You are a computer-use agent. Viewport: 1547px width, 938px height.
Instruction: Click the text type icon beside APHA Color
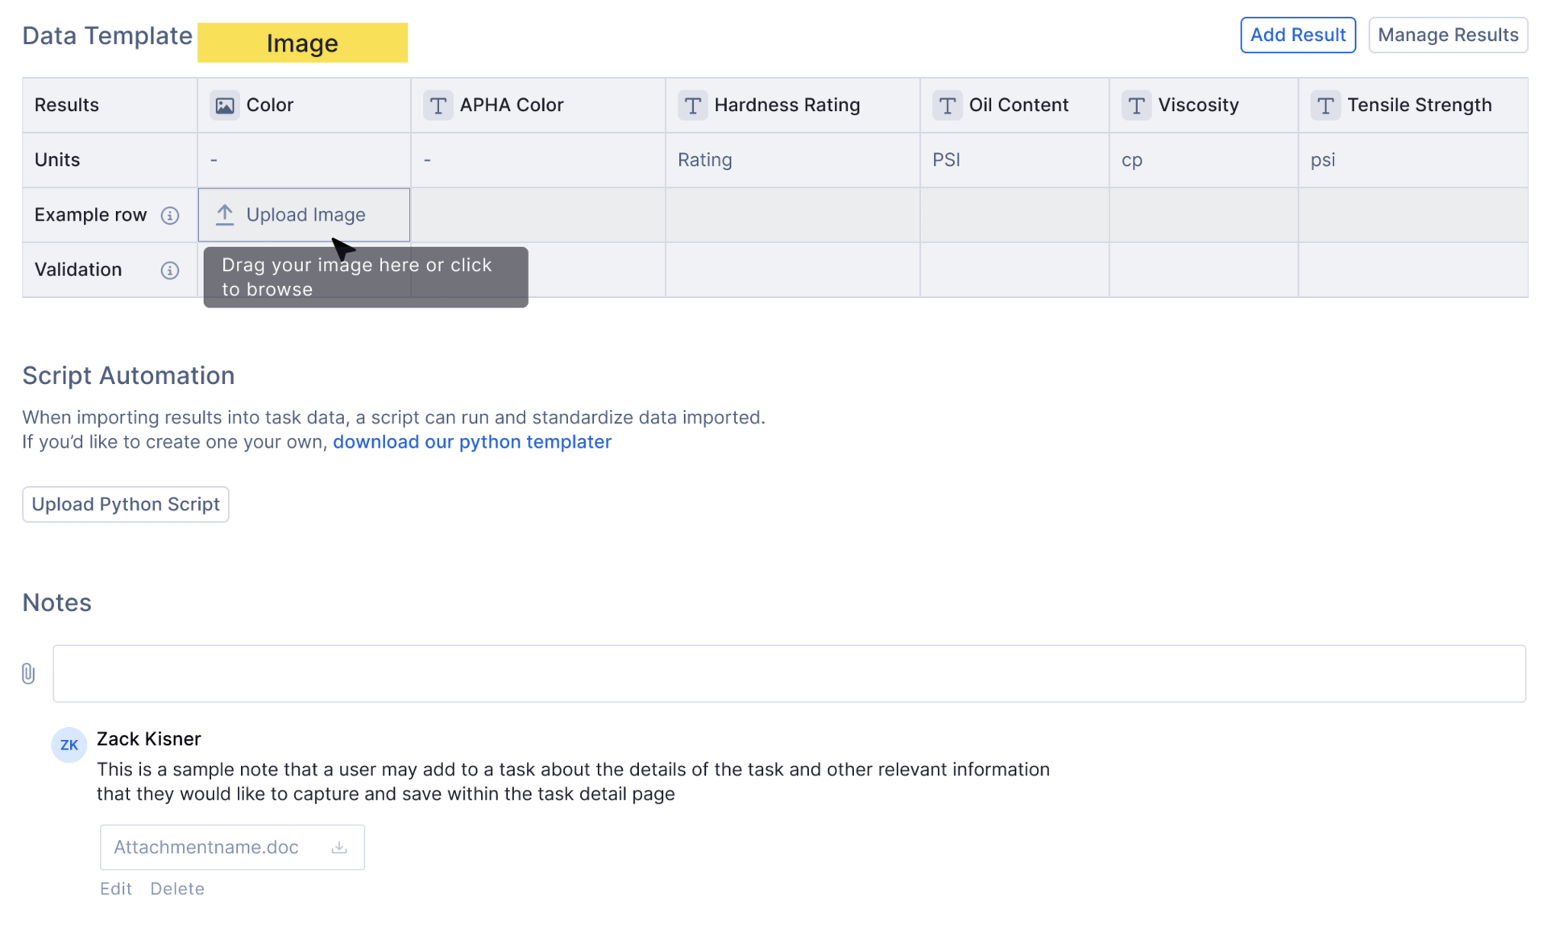(438, 105)
